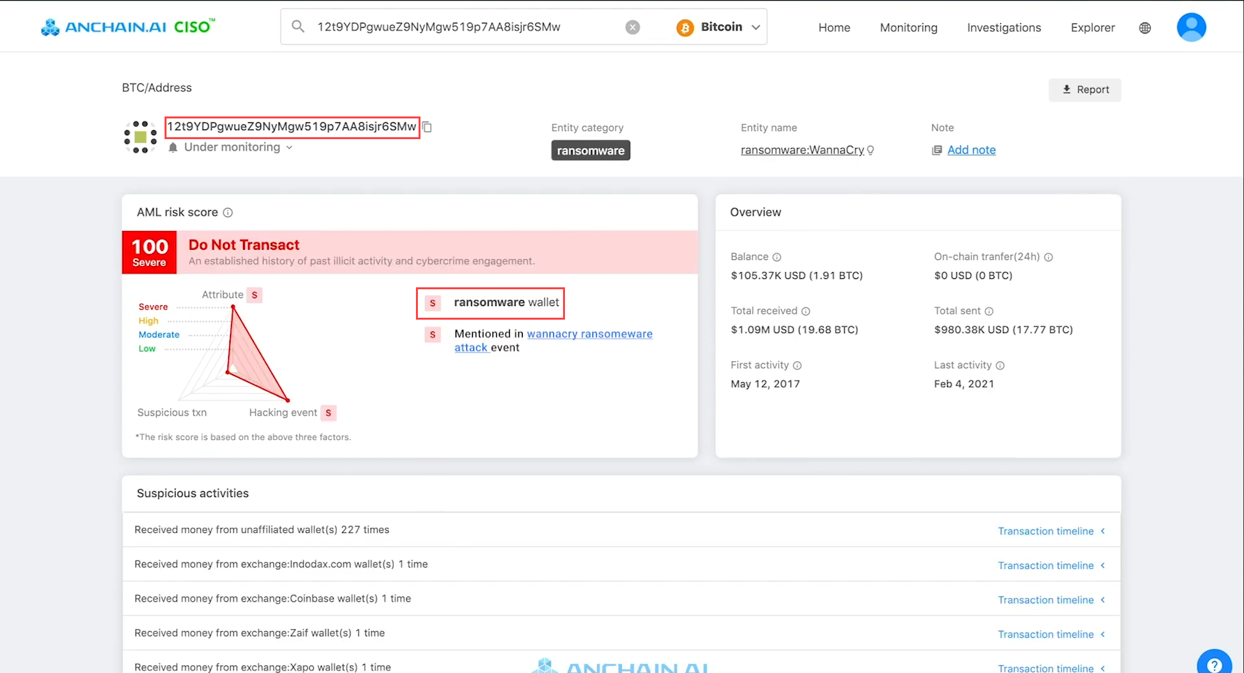Click the lightbulb icon beside WannaCry
Viewport: 1244px width, 673px height.
point(870,150)
